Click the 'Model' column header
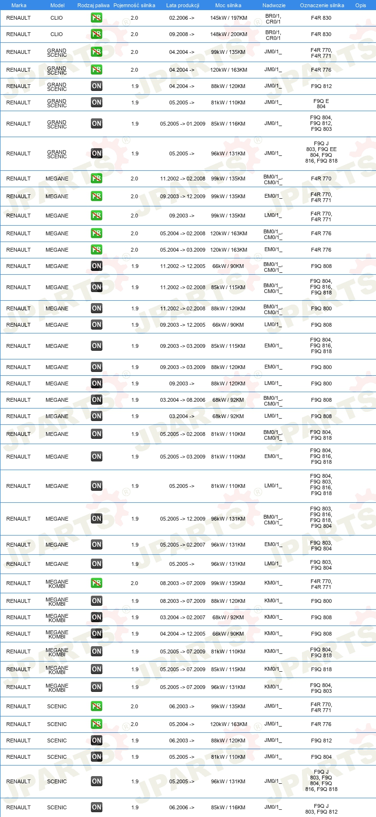 (57, 5)
